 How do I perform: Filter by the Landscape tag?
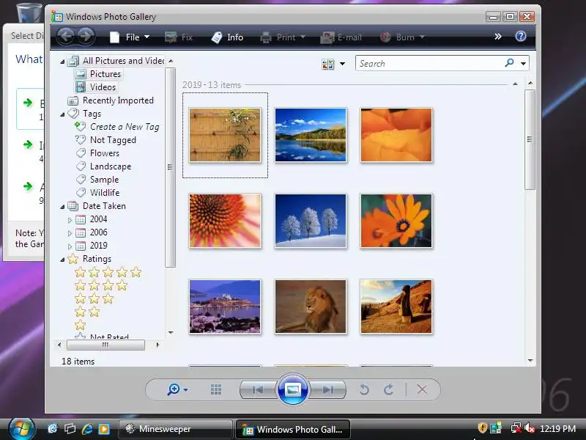pos(103,166)
